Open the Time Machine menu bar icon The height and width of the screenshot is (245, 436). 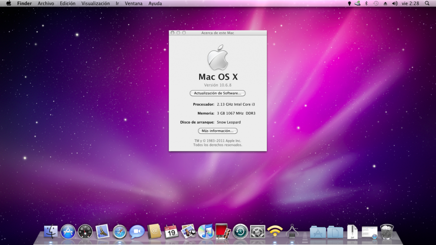376,3
